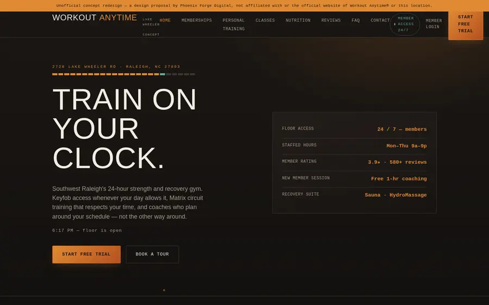489x305 pixels.
Task: Click the Book a Tour button
Action: (x=153, y=254)
